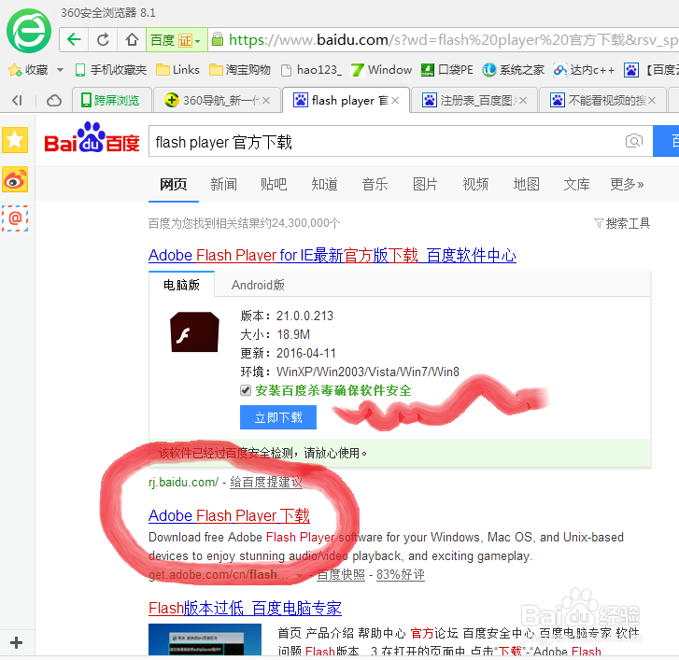
Task: Expand the get.adobe.com result dropdown arrow
Action: pyautogui.click(x=299, y=575)
